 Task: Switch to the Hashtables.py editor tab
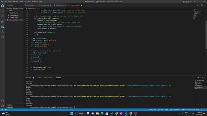[45, 5]
